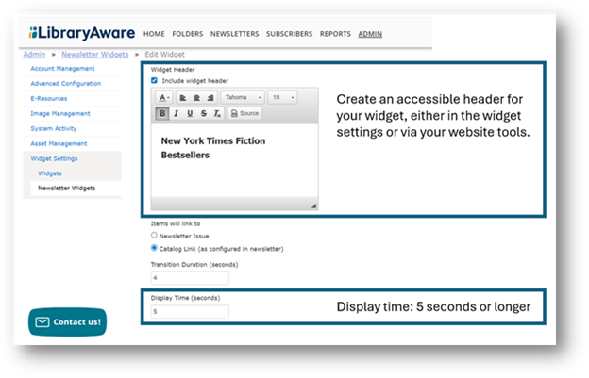Open System Activity in sidebar
589x378 pixels.
54,128
